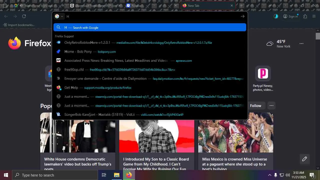Click the Follow button

pyautogui.click(x=255, y=106)
